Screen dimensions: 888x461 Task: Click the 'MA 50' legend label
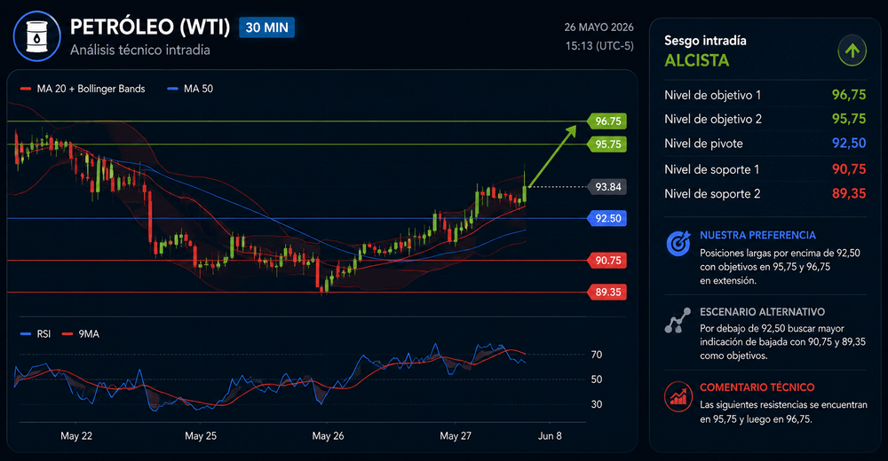click(x=198, y=89)
